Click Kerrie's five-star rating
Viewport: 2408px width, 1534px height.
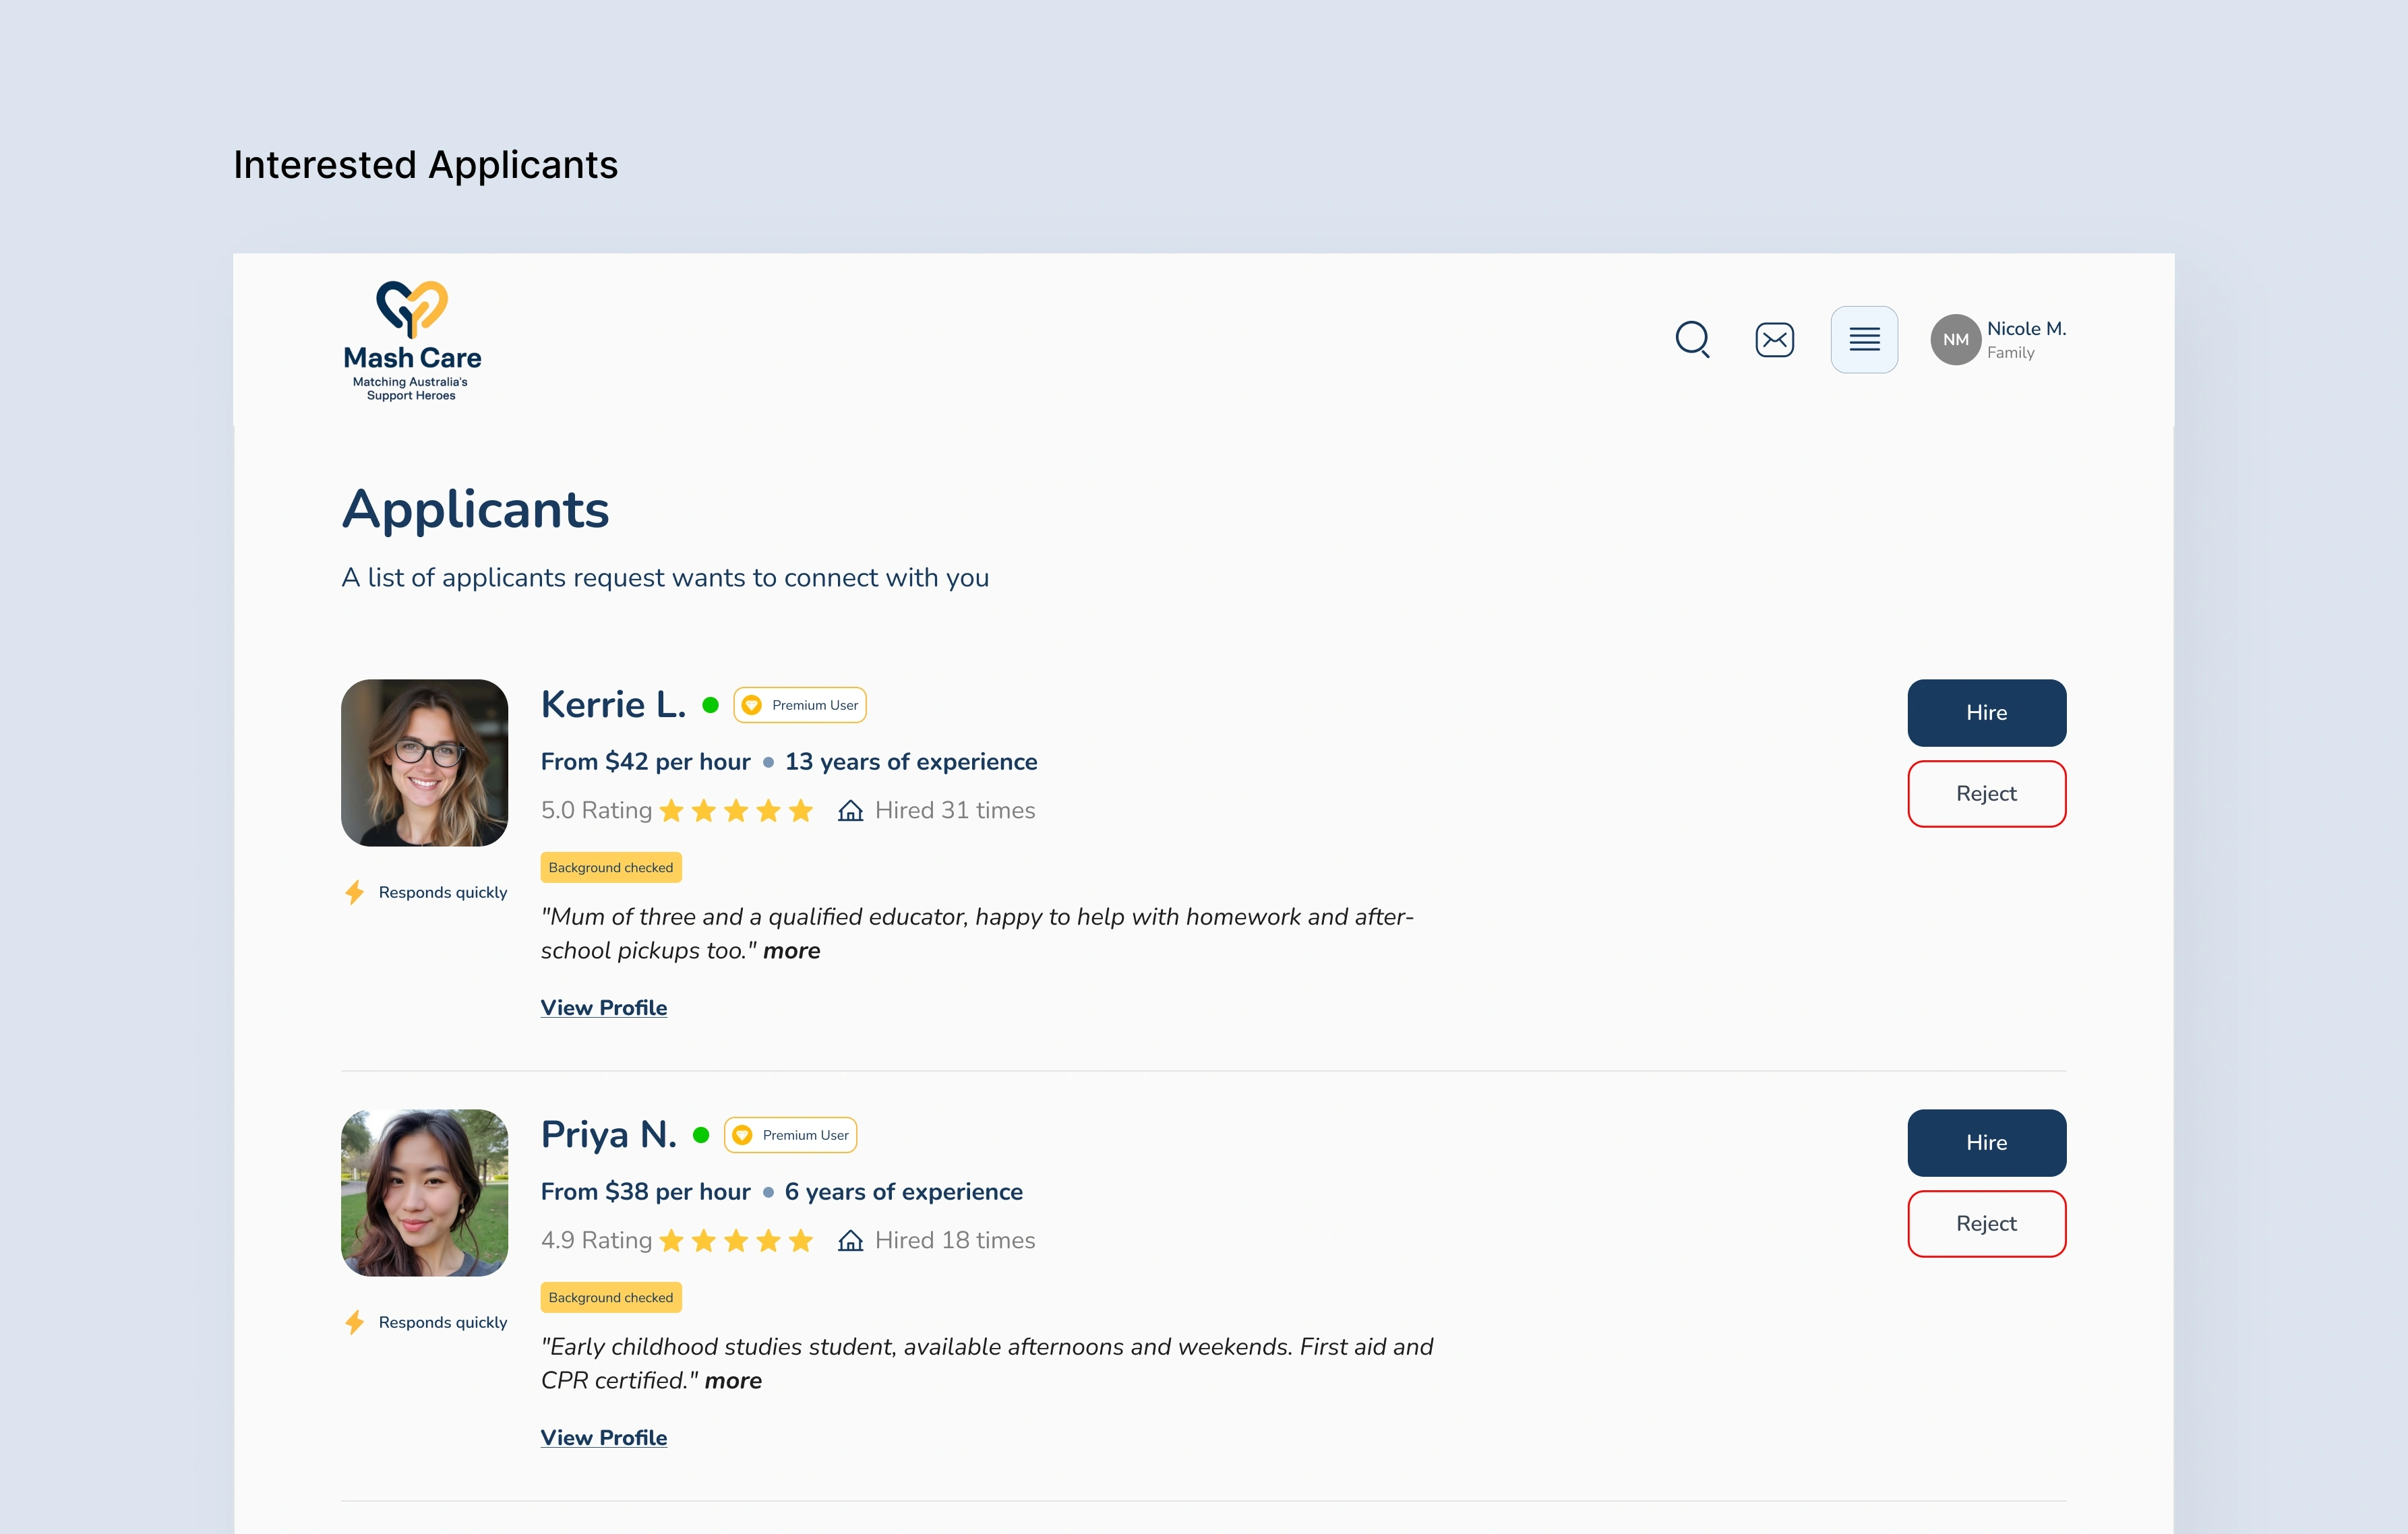pyautogui.click(x=736, y=810)
